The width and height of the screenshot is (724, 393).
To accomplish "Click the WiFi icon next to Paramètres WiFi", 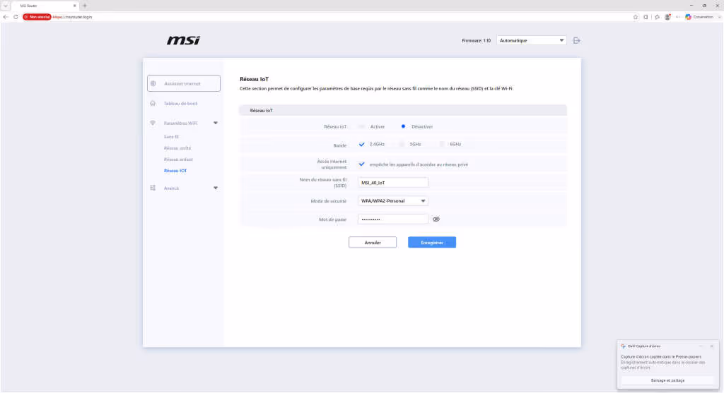I will [153, 123].
